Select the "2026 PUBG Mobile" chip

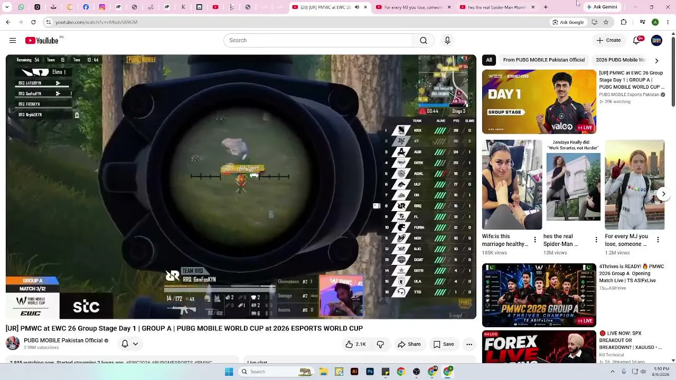[x=621, y=60]
